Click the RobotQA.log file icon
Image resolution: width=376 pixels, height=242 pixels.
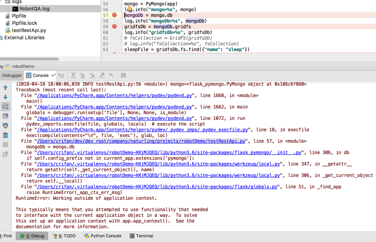[15, 9]
